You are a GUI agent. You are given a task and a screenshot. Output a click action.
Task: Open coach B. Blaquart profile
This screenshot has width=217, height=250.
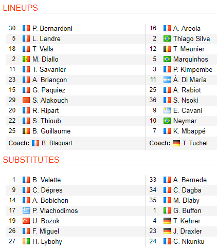pyautogui.click(x=57, y=143)
